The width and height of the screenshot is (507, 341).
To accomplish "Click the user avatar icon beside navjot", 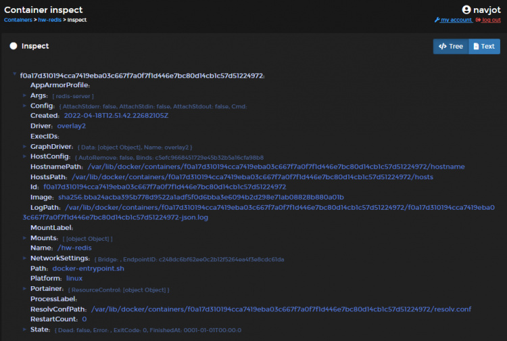I will point(466,9).
